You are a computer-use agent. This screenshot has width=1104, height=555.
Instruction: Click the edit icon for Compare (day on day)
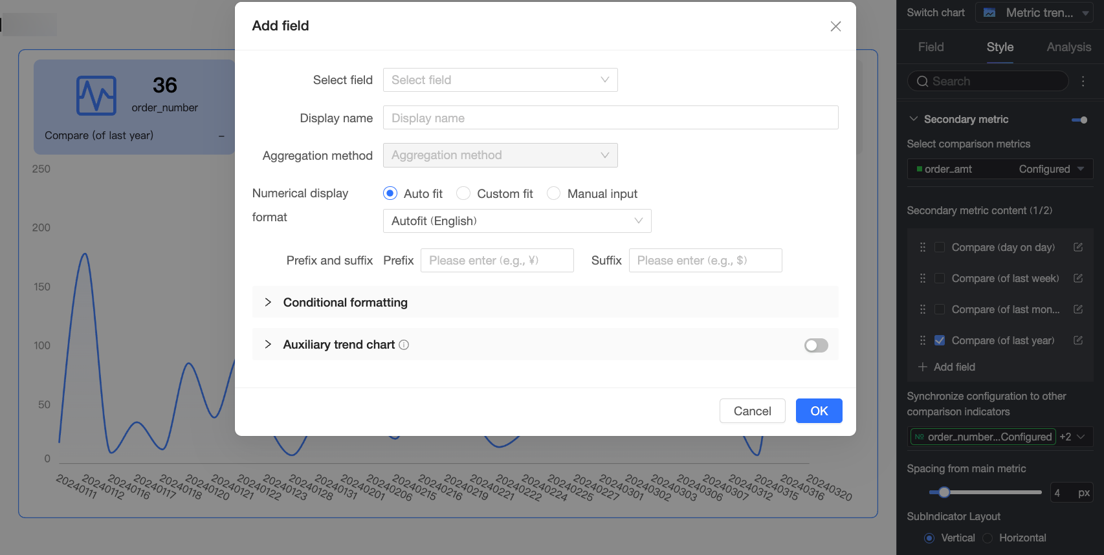tap(1078, 247)
